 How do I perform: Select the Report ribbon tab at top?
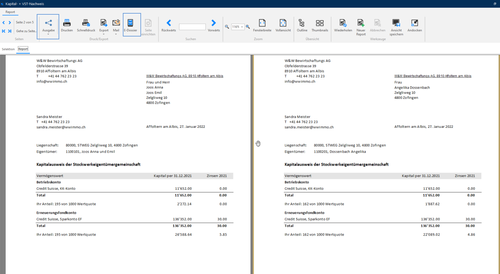click(10, 12)
